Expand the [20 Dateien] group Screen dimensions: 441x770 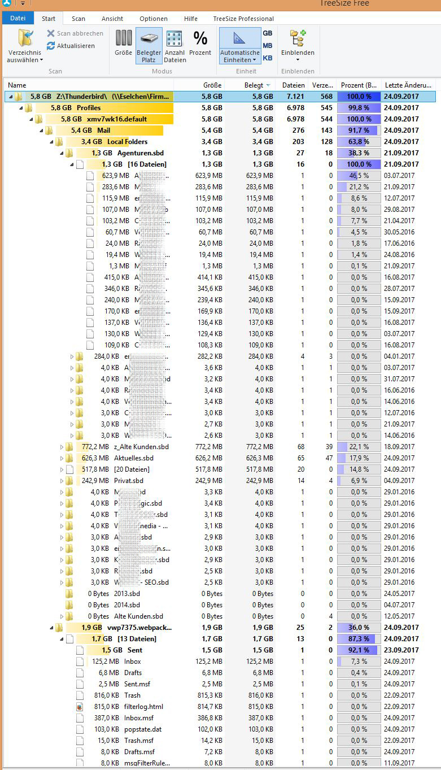(x=62, y=469)
